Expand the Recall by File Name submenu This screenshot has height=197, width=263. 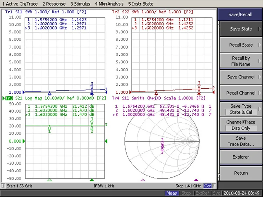[241, 61]
